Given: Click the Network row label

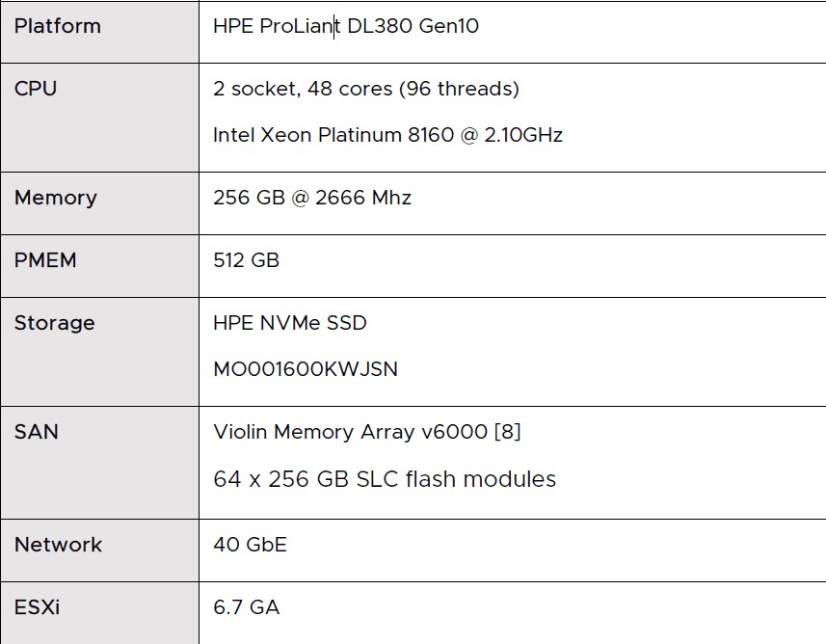Looking at the screenshot, I should (x=58, y=545).
